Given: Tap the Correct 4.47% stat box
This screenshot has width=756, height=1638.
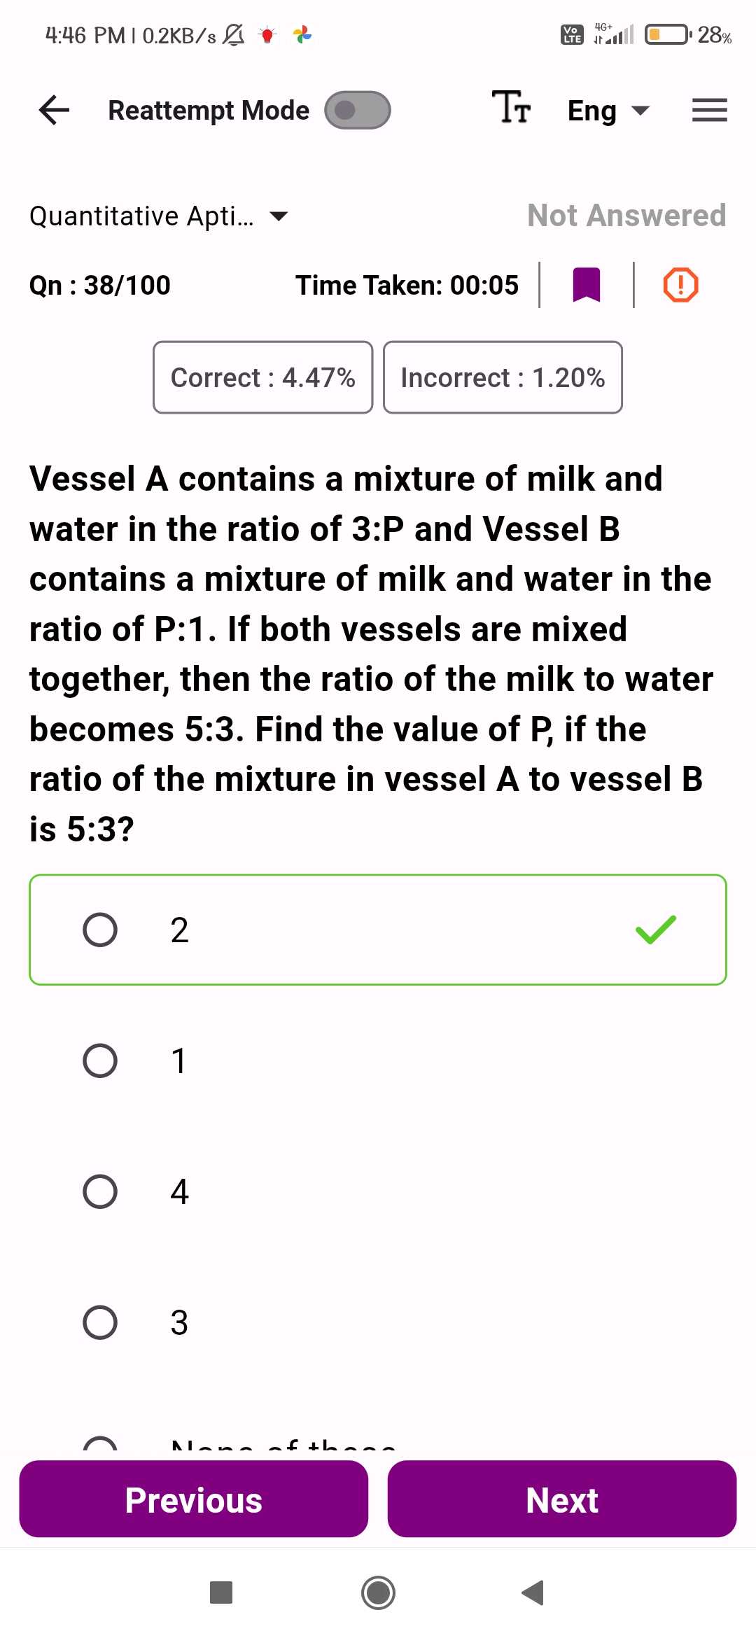Looking at the screenshot, I should pos(263,377).
